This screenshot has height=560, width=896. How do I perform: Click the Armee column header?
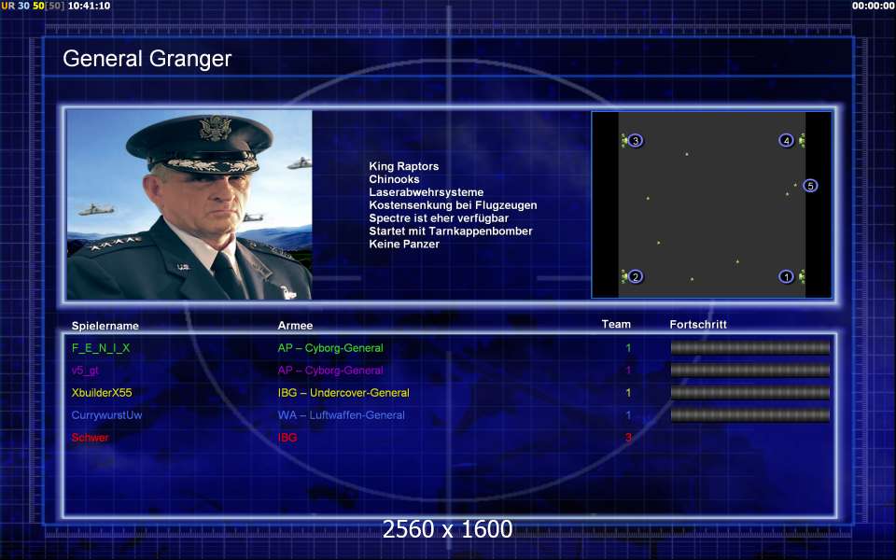[295, 325]
